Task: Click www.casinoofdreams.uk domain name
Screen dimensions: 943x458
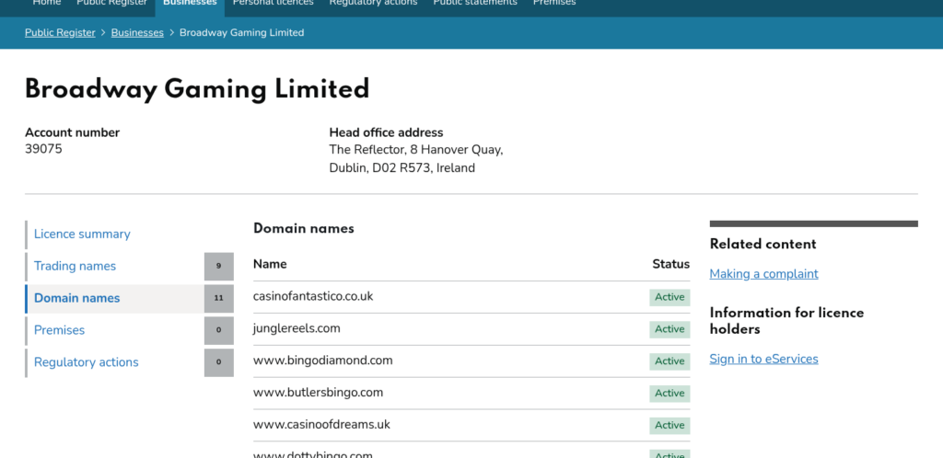Action: point(321,424)
